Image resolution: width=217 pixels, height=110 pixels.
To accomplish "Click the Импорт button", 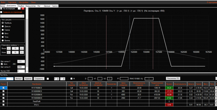I will [x=19, y=79].
